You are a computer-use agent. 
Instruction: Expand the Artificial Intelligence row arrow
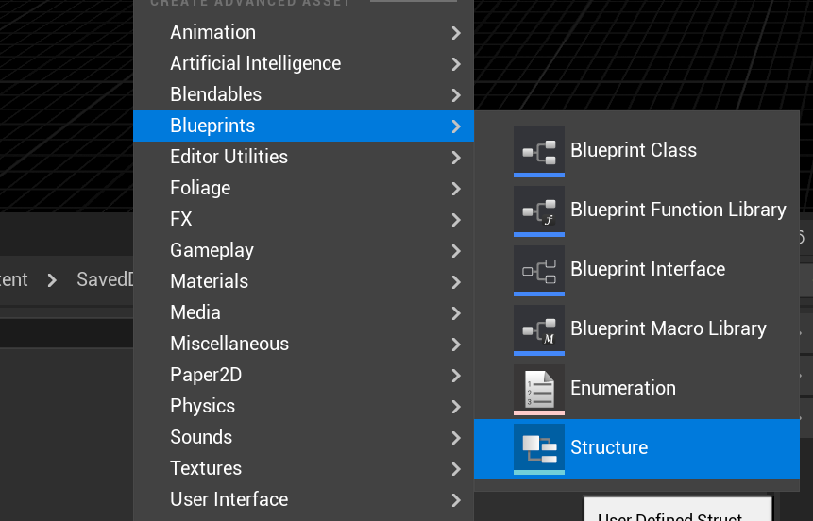click(456, 64)
